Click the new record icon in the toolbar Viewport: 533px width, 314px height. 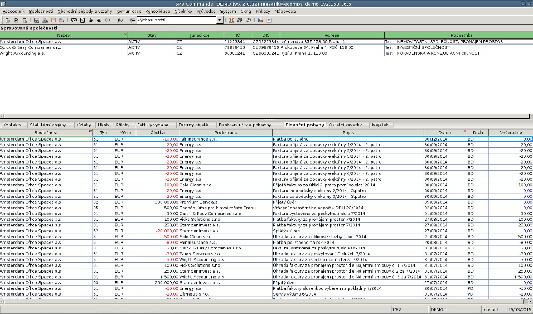coord(8,20)
